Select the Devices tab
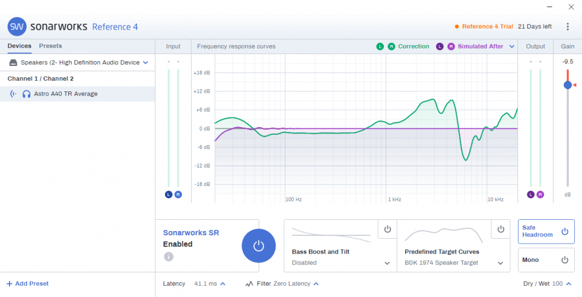The width and height of the screenshot is (582, 297). coord(20,46)
